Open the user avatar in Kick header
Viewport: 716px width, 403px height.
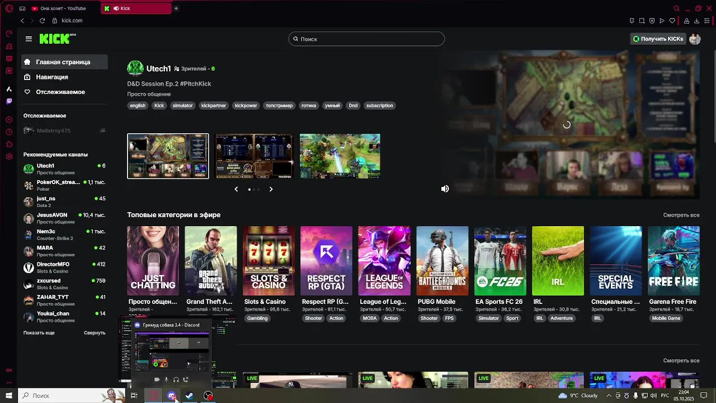pyautogui.click(x=695, y=39)
